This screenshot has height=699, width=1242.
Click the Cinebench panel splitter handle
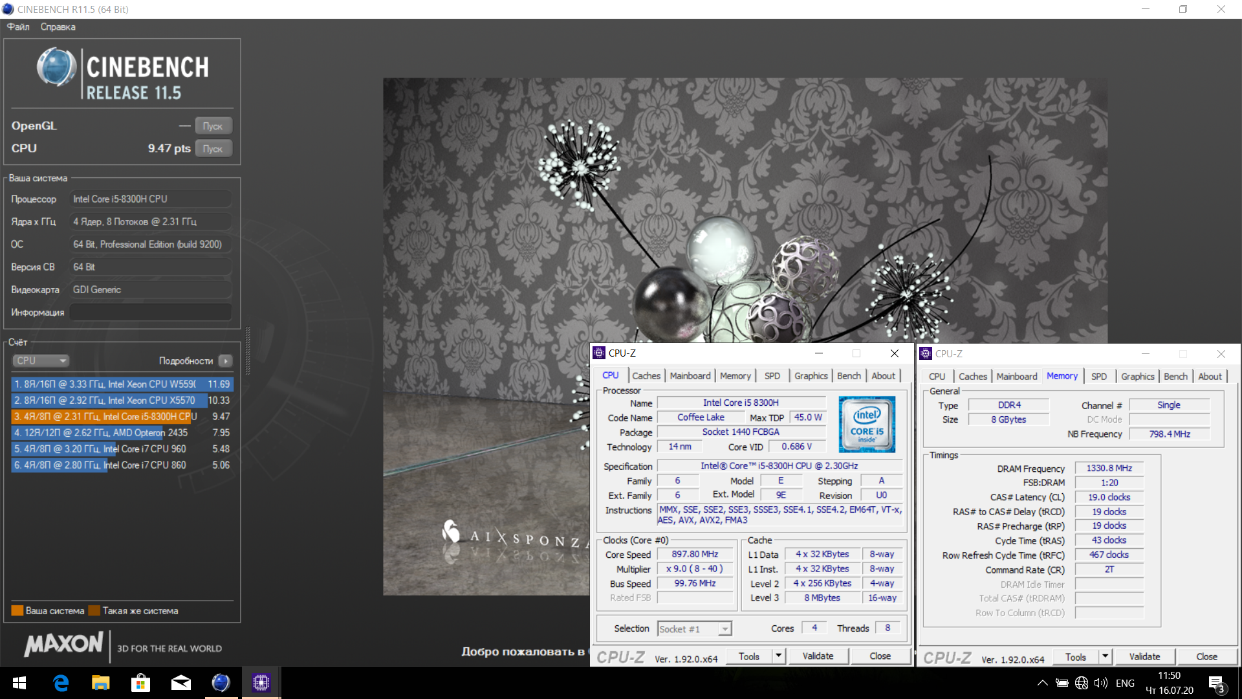pyautogui.click(x=247, y=351)
